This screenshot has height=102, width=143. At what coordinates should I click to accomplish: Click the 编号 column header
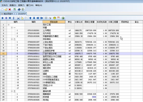pyautogui.click(x=16, y=22)
